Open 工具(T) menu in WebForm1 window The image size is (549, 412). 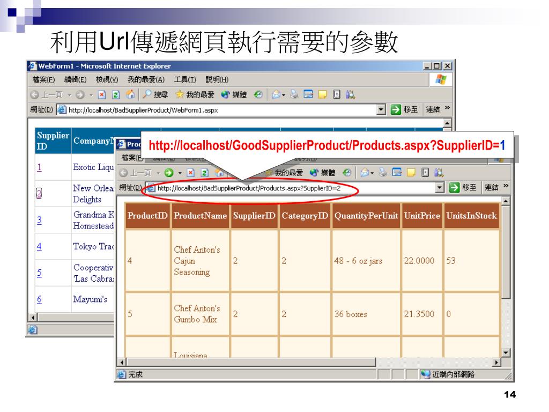tap(185, 79)
